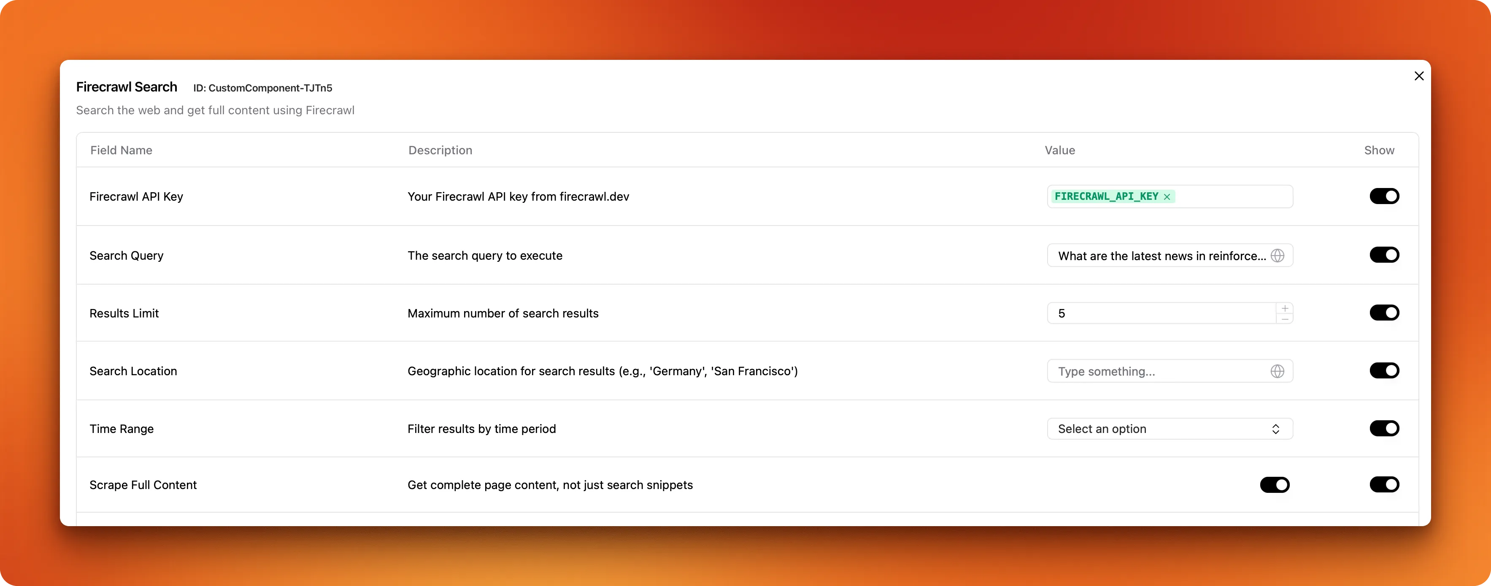Increase Results Limit with the plus icon

(x=1284, y=308)
